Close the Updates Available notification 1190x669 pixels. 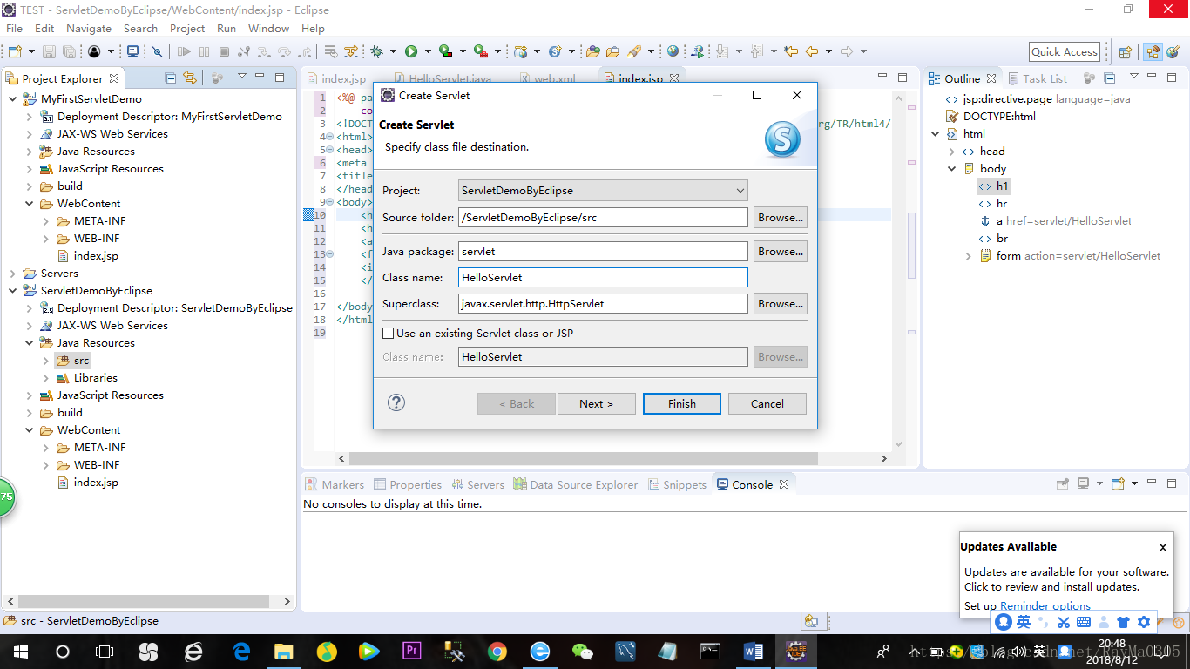[1162, 547]
